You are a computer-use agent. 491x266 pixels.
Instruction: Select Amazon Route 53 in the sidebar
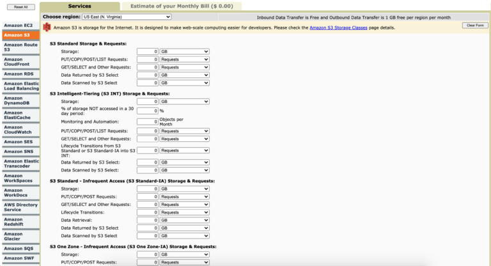[20, 47]
